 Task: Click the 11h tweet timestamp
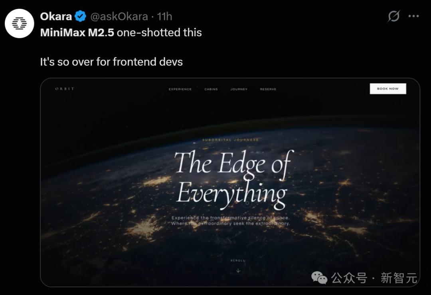(164, 17)
